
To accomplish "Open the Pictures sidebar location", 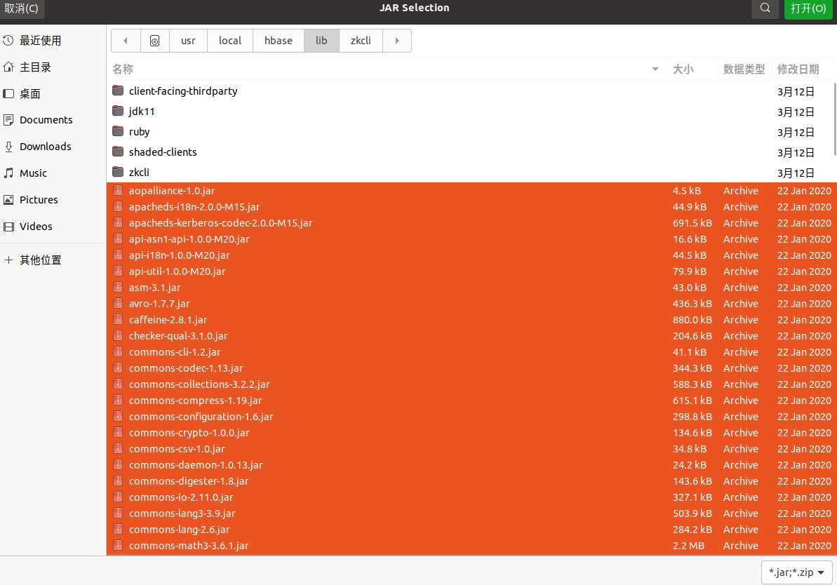I will 39,199.
